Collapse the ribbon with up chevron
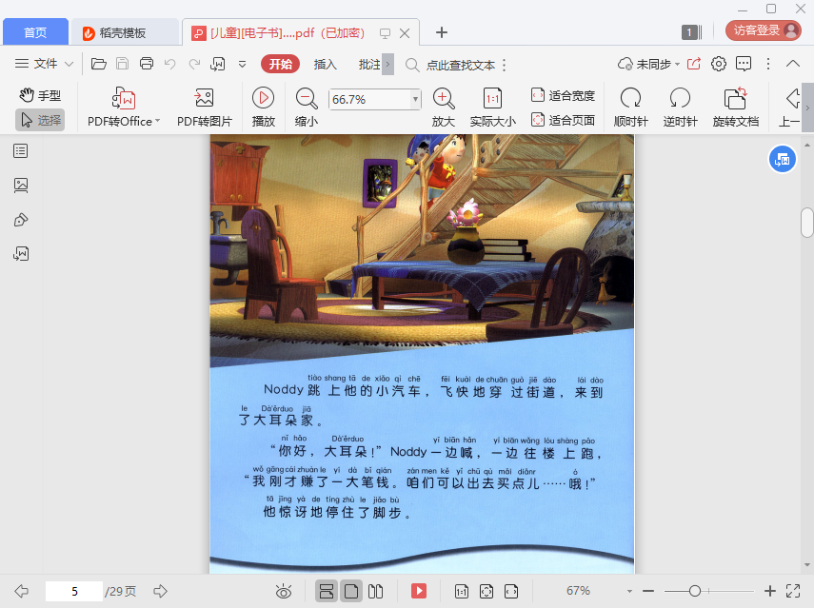The height and width of the screenshot is (608, 814). [x=793, y=64]
